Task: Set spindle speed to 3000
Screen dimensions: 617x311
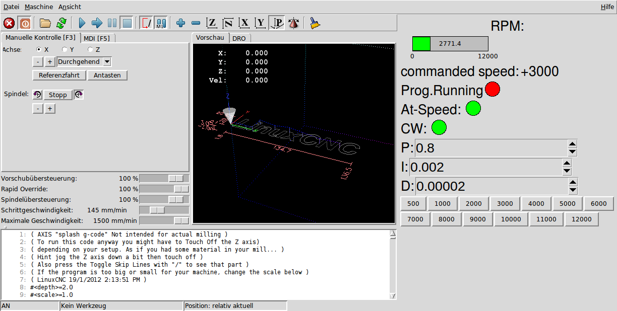Action: [505, 204]
